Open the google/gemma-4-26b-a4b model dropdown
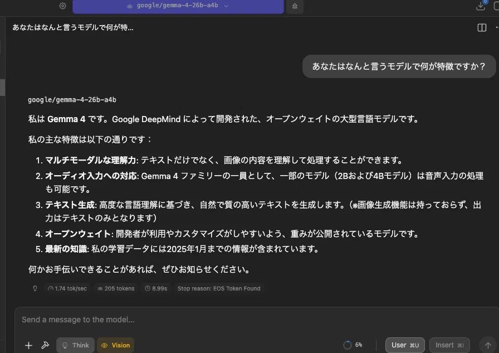 pos(178,6)
